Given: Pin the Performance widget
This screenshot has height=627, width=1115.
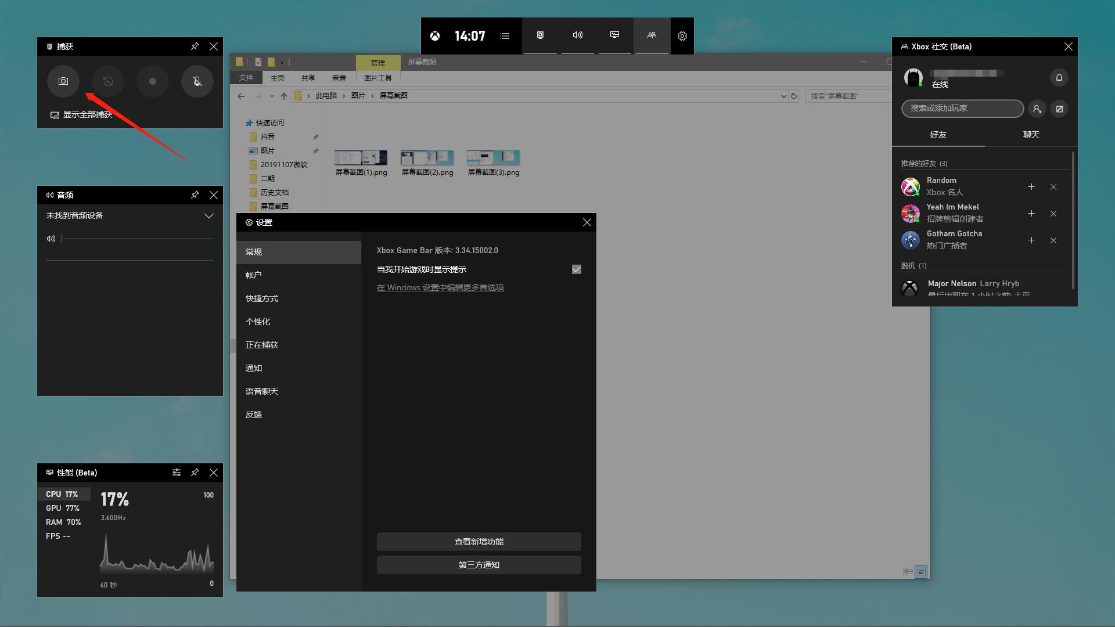Looking at the screenshot, I should pos(195,473).
